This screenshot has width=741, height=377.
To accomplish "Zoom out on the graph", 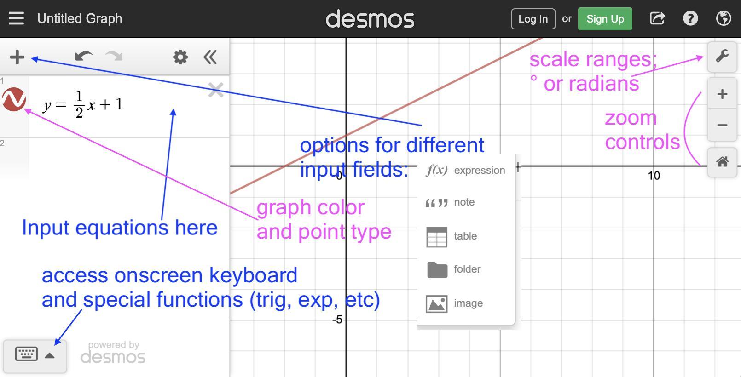I will (722, 125).
